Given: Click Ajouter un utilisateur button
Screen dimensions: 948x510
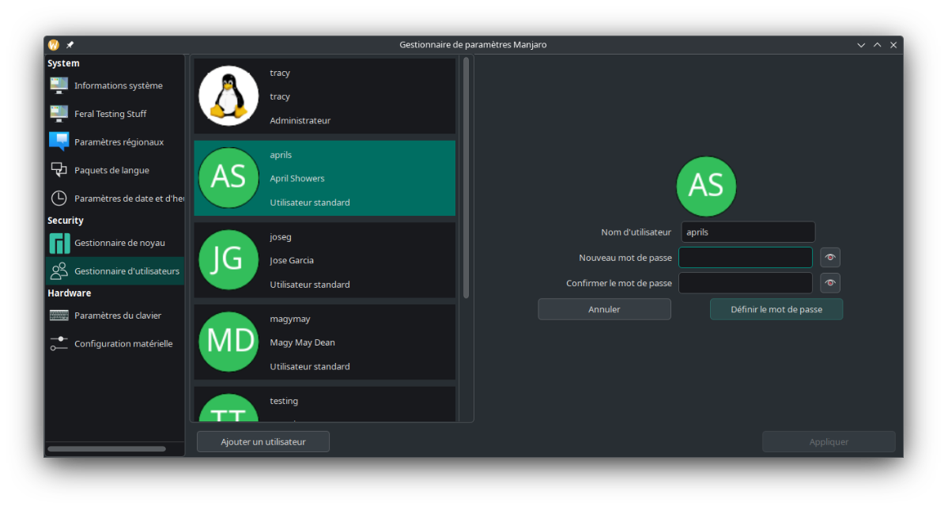Looking at the screenshot, I should click(x=263, y=442).
